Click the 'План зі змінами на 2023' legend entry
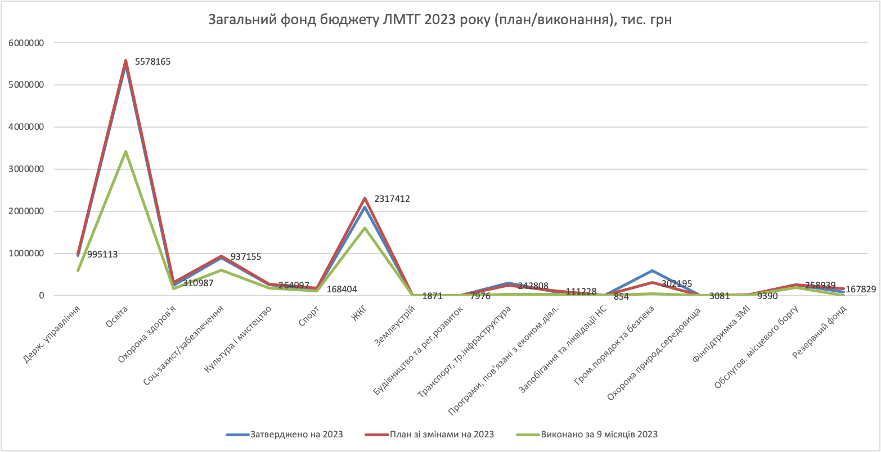 point(429,435)
